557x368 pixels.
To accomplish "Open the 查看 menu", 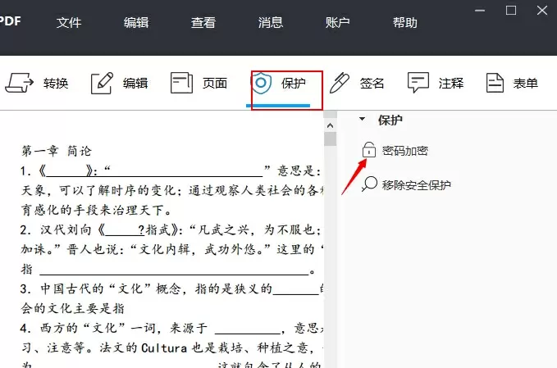I will pyautogui.click(x=203, y=22).
